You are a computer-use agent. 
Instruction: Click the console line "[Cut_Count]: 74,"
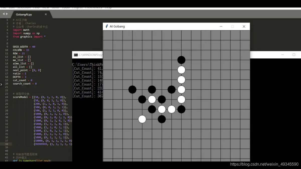coord(87,72)
